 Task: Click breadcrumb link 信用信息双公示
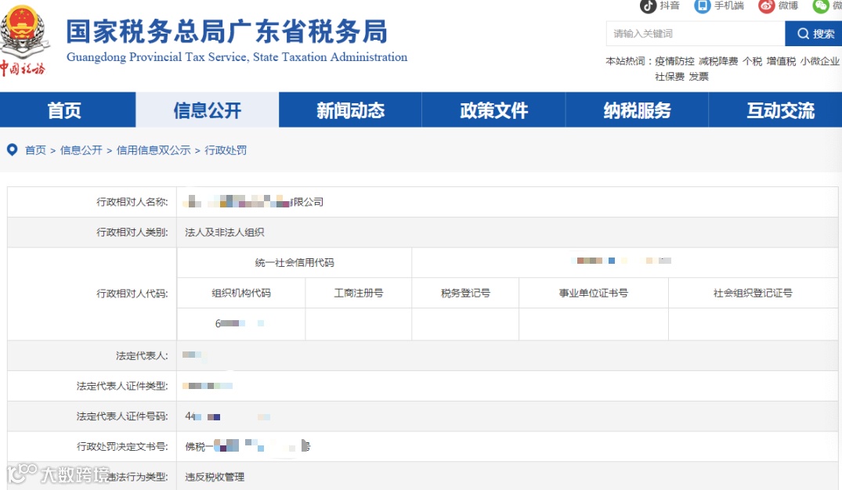(154, 150)
